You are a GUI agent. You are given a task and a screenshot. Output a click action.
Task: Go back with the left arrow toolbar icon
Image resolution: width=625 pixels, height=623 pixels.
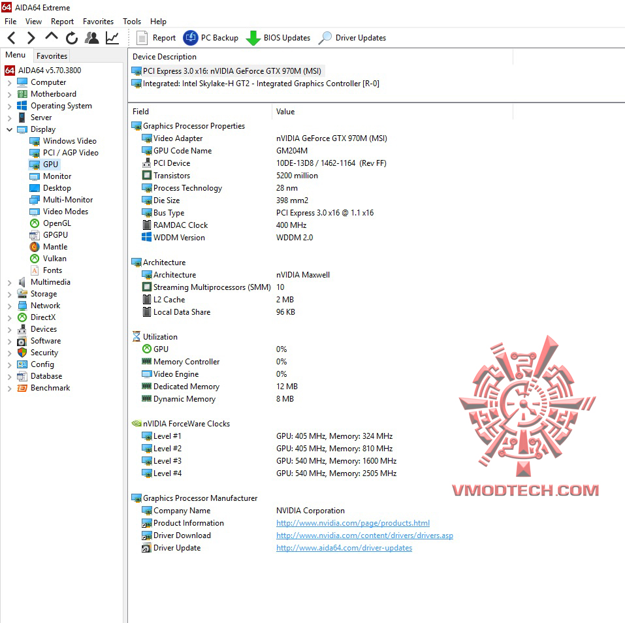(12, 38)
